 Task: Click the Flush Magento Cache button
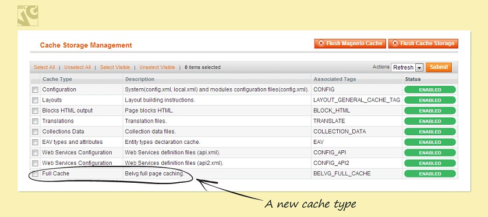350,44
